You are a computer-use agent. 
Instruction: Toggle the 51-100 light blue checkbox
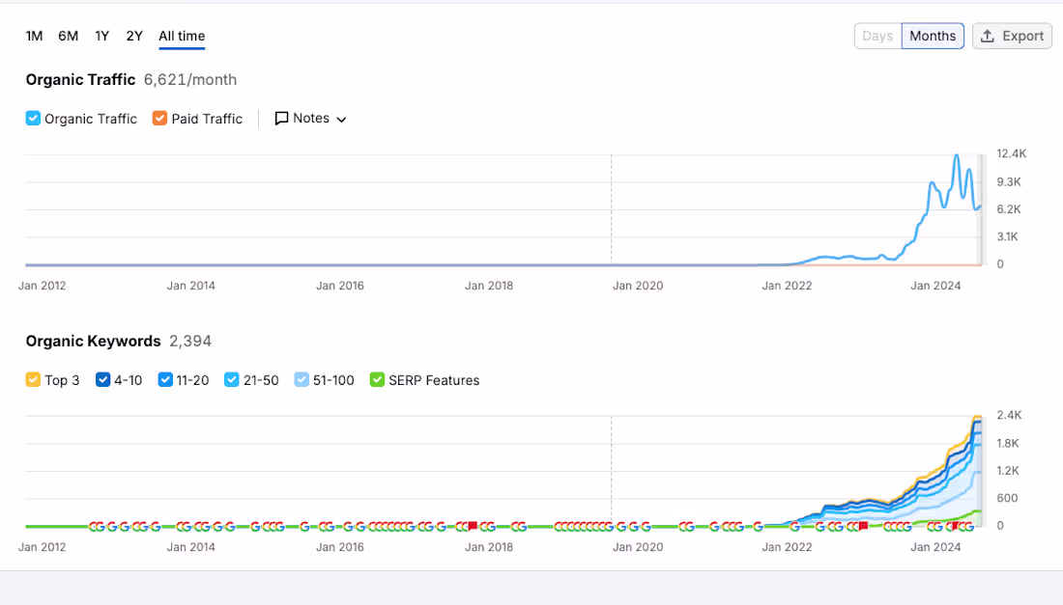pyautogui.click(x=301, y=379)
